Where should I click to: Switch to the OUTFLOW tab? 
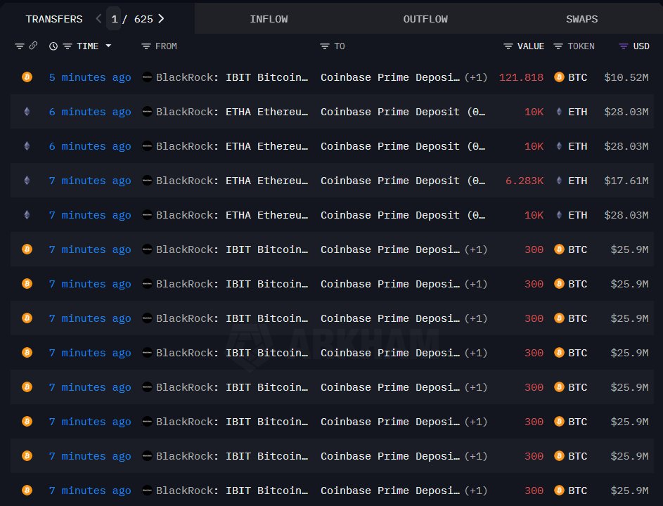425,19
